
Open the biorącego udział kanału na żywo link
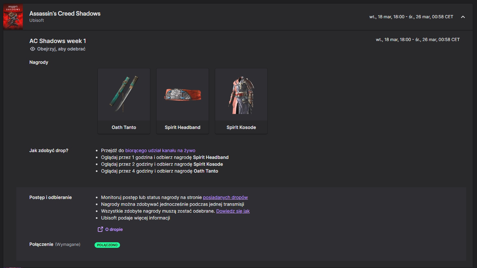click(x=160, y=150)
